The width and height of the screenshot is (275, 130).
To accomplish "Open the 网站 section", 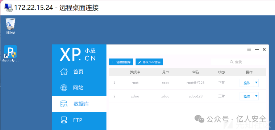I will [79, 88].
